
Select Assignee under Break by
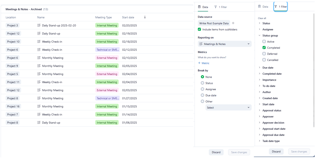[x=203, y=89]
